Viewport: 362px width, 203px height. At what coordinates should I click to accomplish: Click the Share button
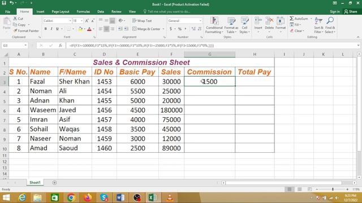[351, 11]
